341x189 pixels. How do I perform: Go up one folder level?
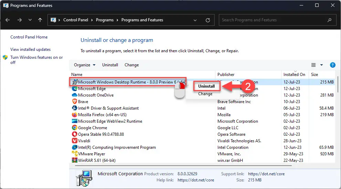40,20
